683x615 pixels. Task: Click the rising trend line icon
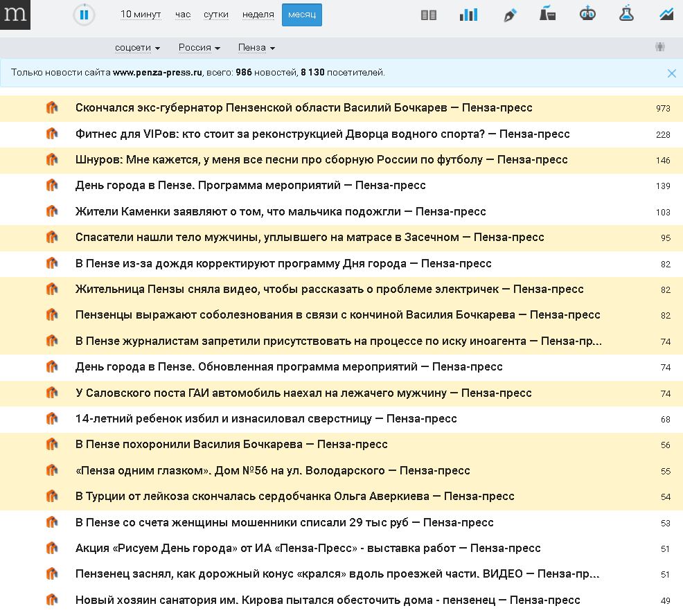(x=666, y=14)
